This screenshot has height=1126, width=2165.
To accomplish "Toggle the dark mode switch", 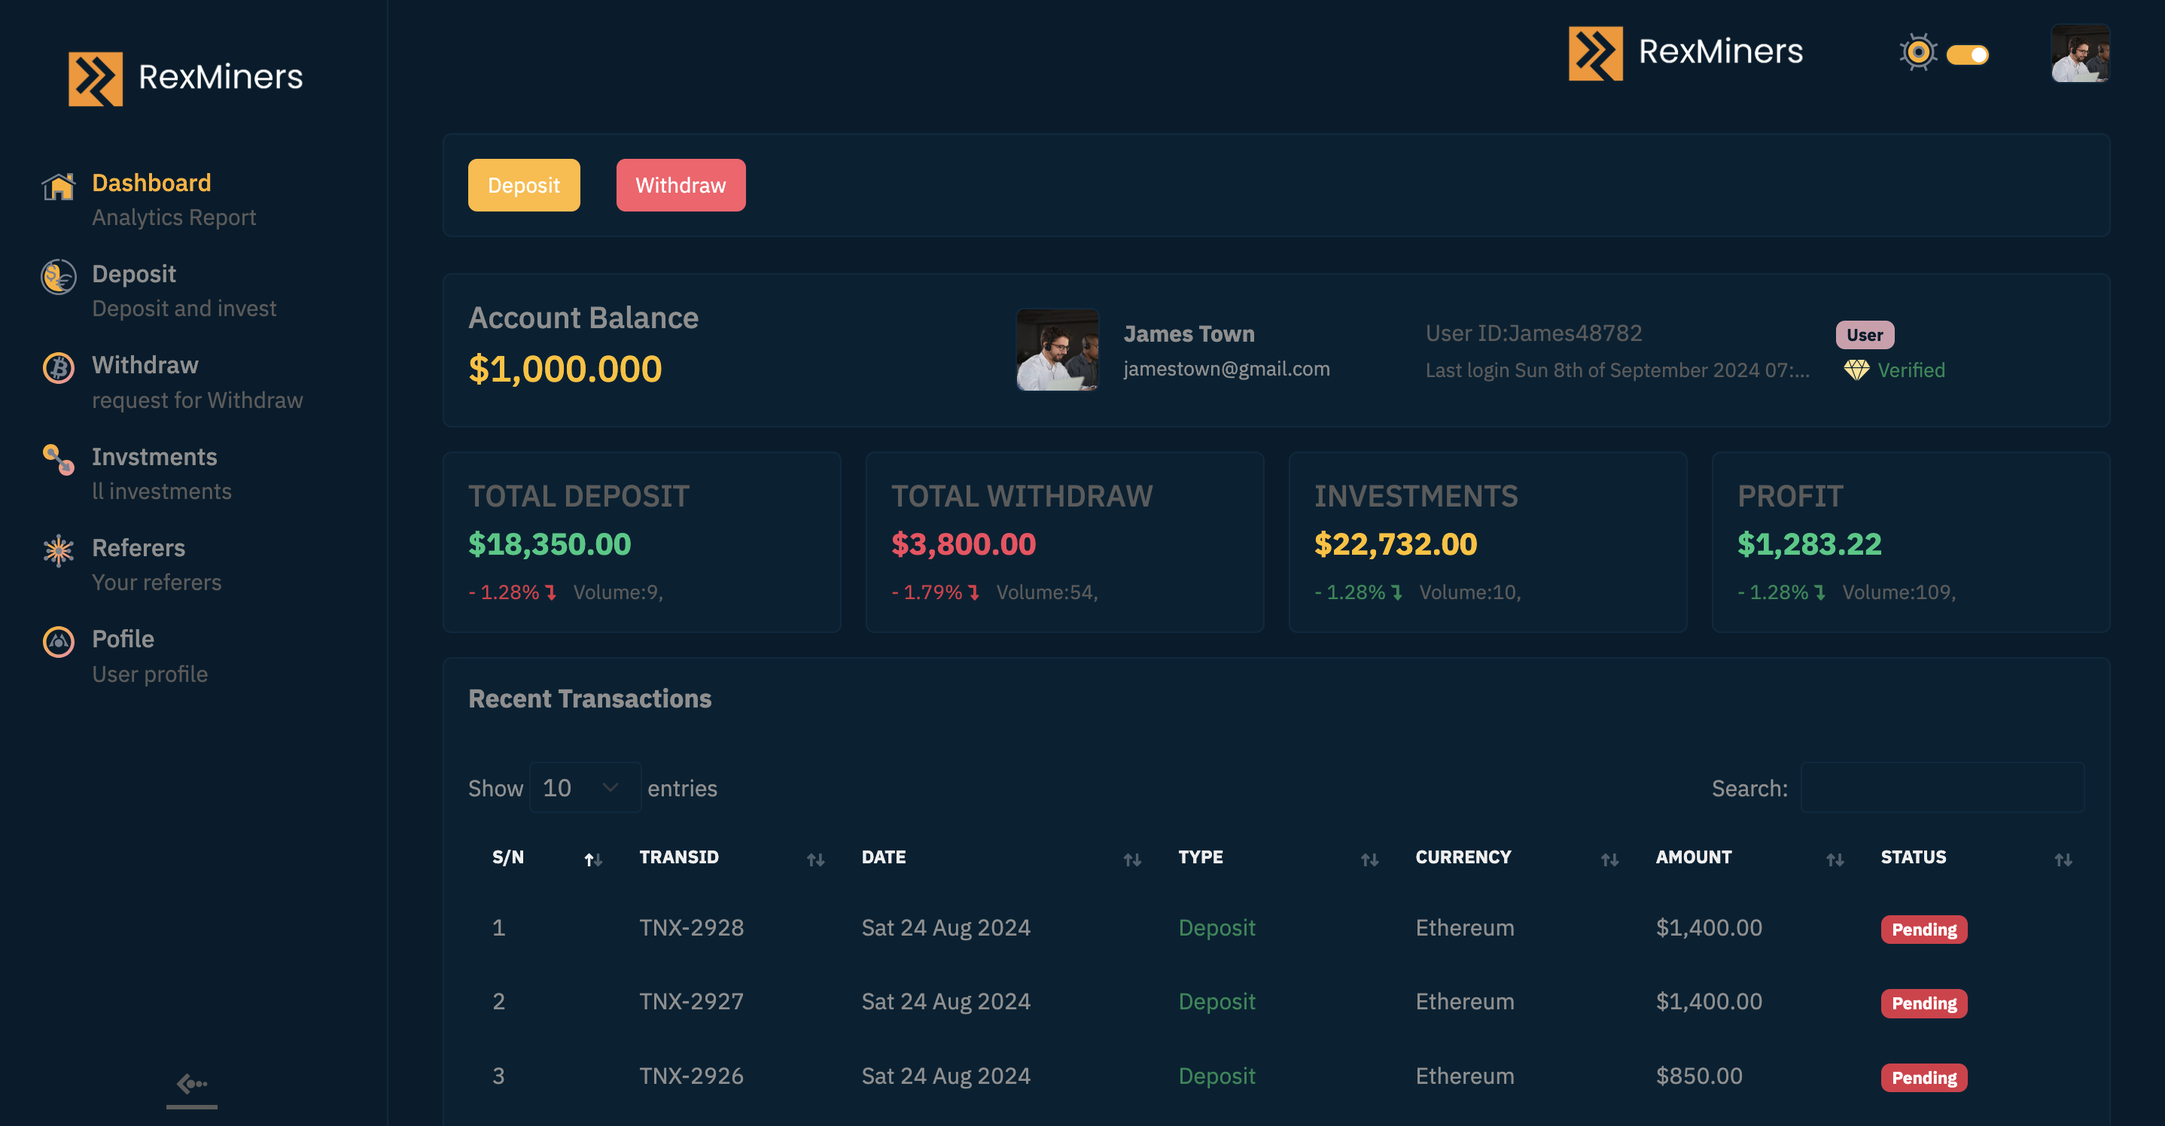I will point(1967,55).
